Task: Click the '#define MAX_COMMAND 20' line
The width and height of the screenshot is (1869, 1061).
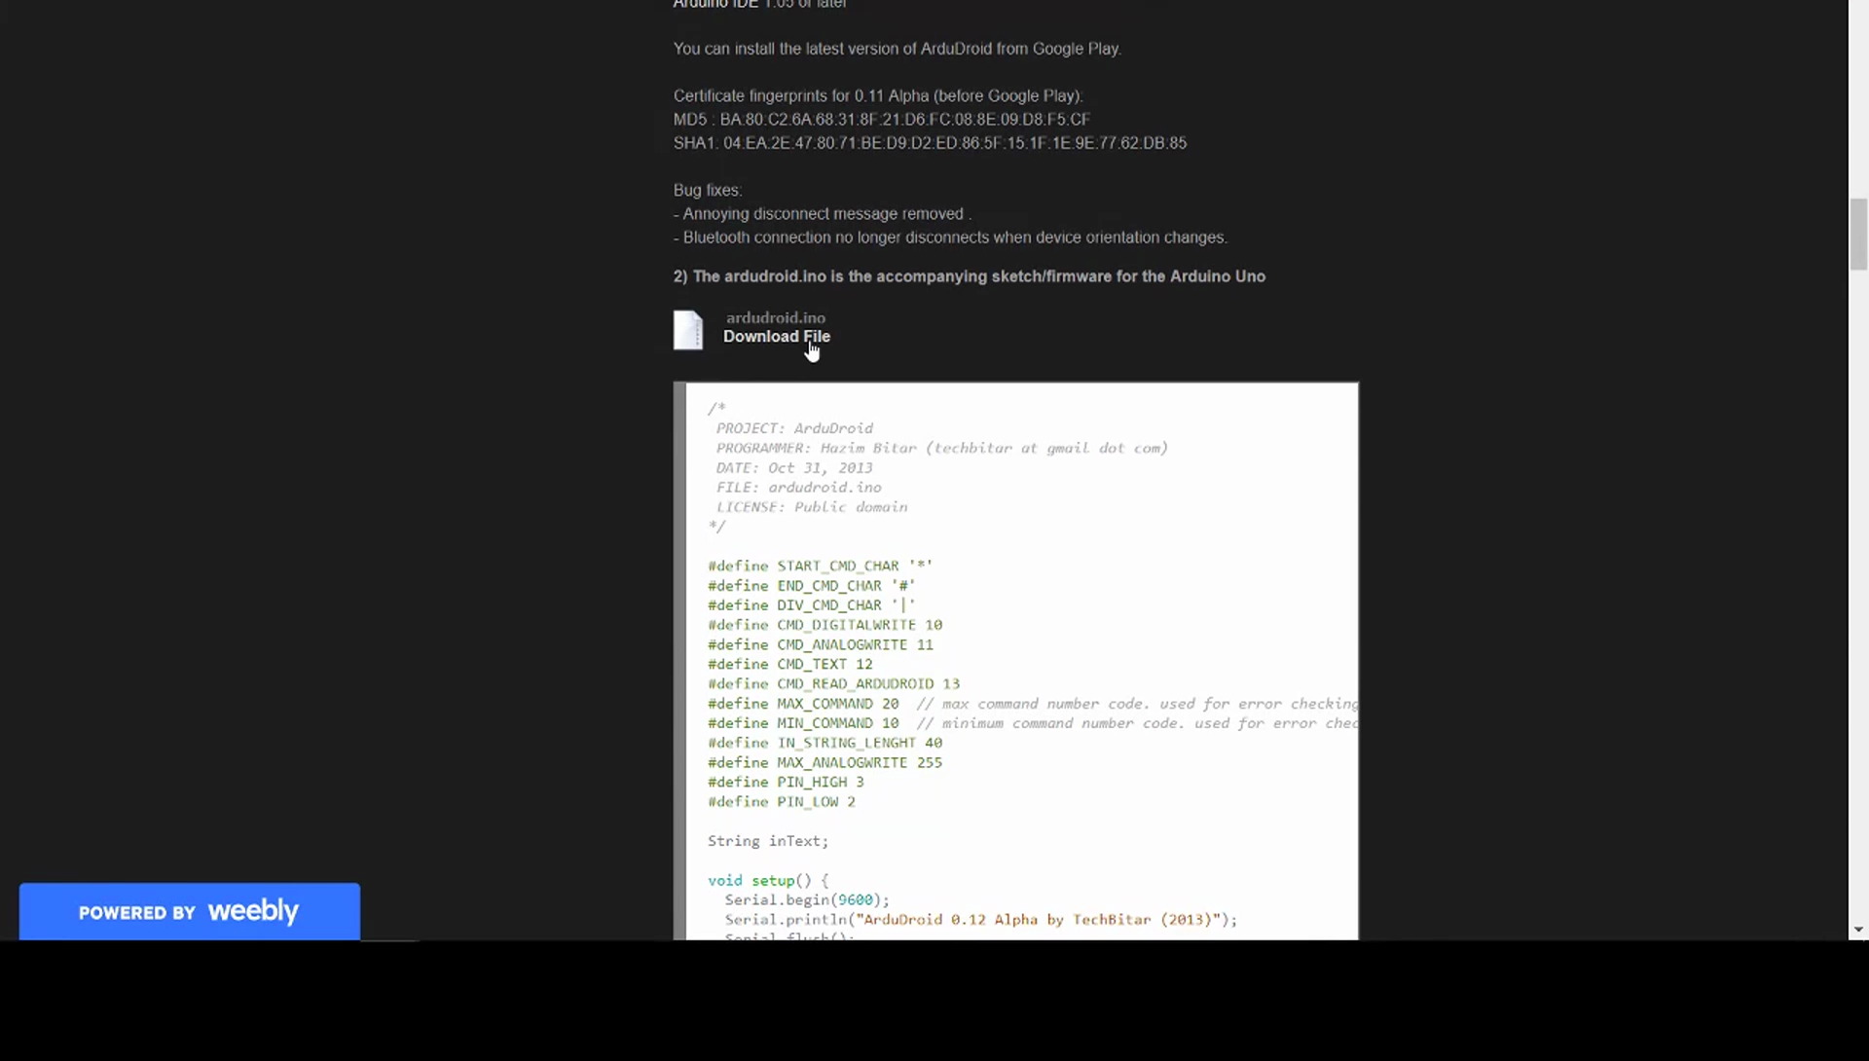Action: (x=1033, y=704)
